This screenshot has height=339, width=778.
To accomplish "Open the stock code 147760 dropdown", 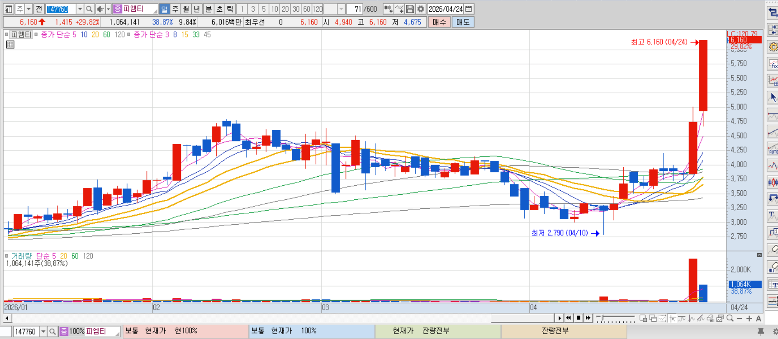I will (x=80, y=9).
